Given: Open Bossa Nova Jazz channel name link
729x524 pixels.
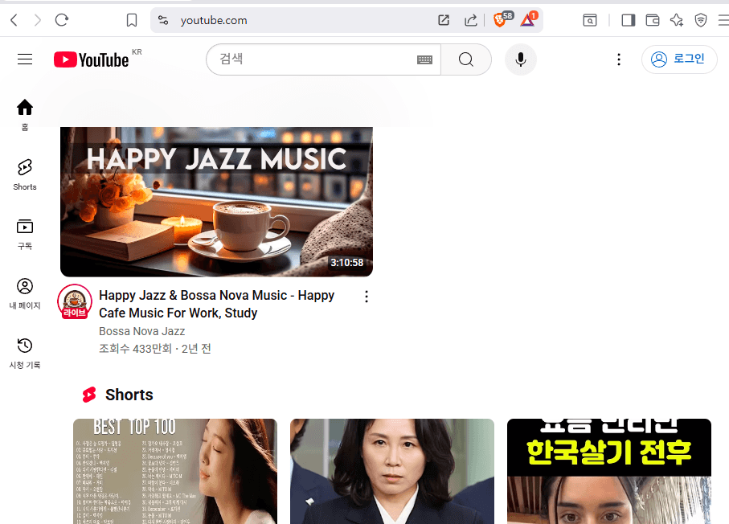Looking at the screenshot, I should 141,331.
